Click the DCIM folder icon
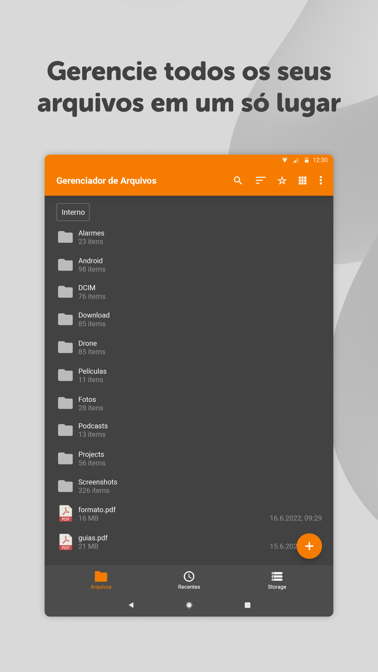378x672 pixels. click(65, 292)
